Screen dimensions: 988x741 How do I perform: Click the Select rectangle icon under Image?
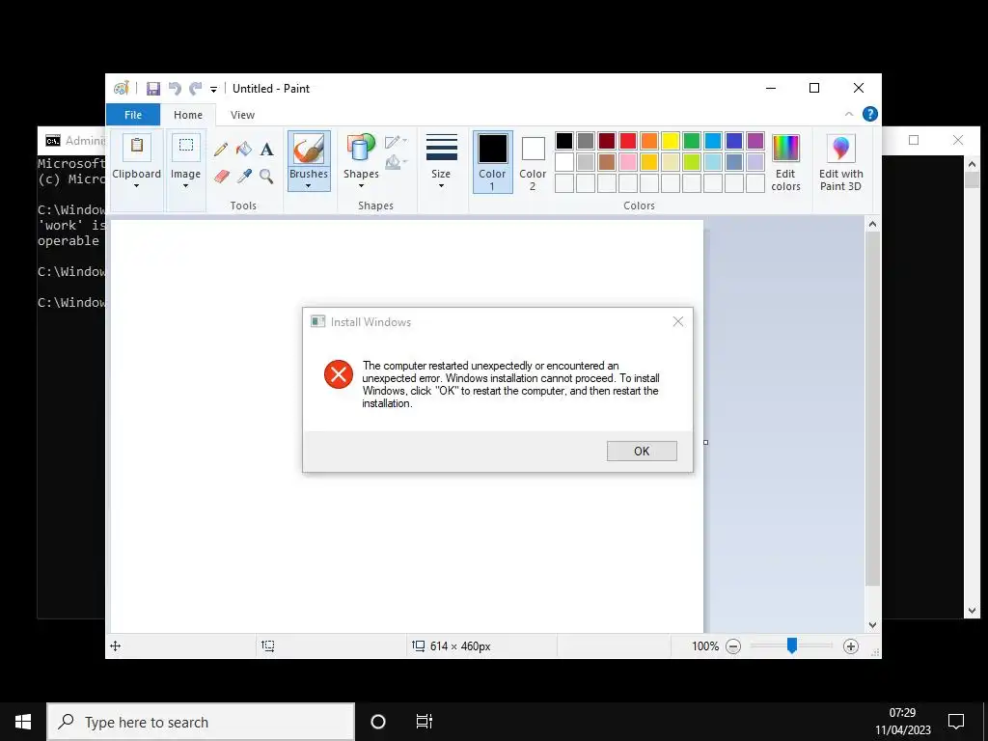pos(186,148)
